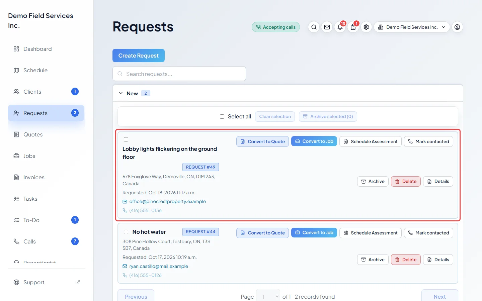Open Quotes in sidebar
Image resolution: width=482 pixels, height=301 pixels.
(x=46, y=134)
